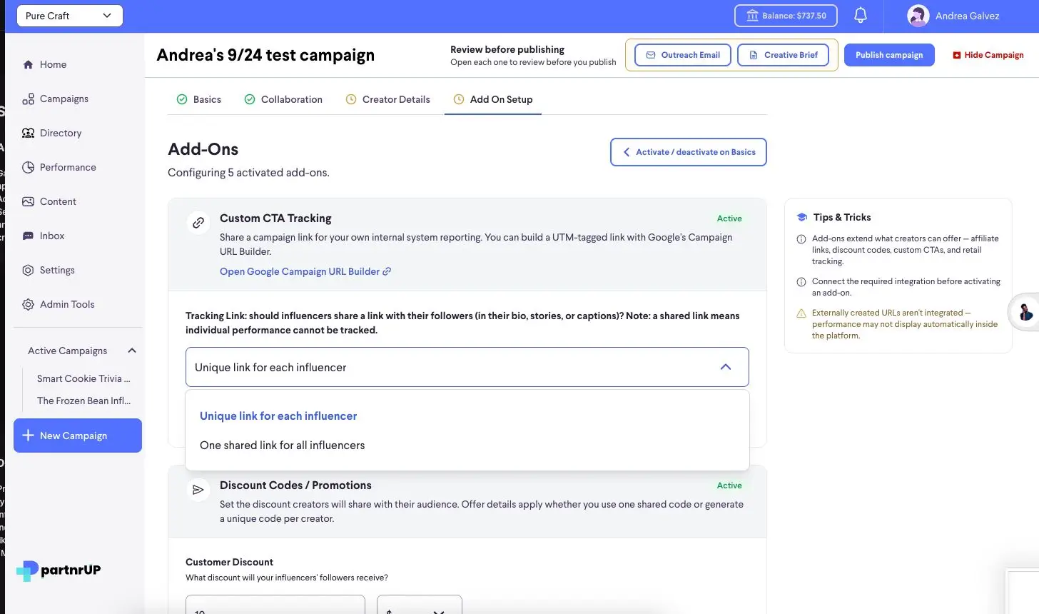Click the Discount Codes send icon

198,489
